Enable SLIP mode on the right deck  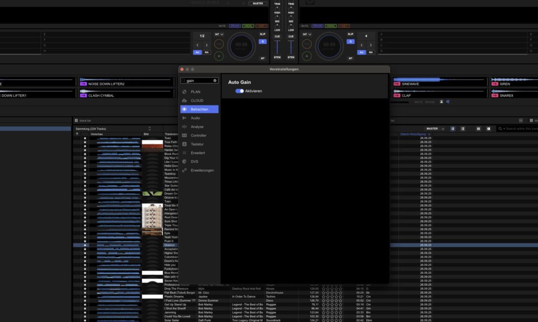point(350,33)
